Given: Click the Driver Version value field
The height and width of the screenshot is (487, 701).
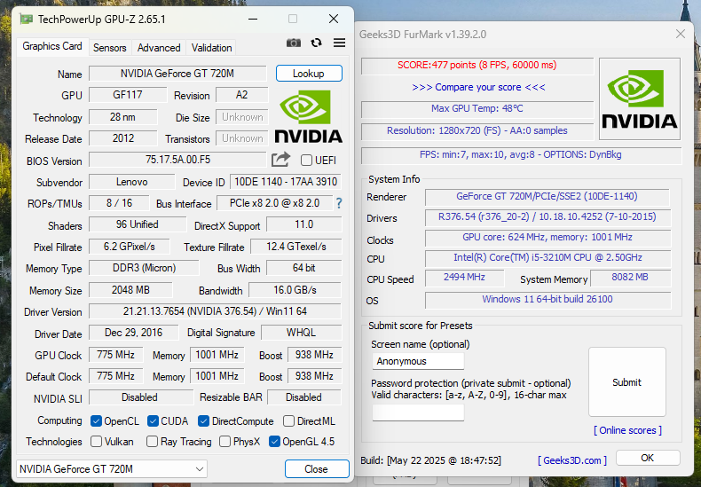Looking at the screenshot, I should click(x=215, y=311).
